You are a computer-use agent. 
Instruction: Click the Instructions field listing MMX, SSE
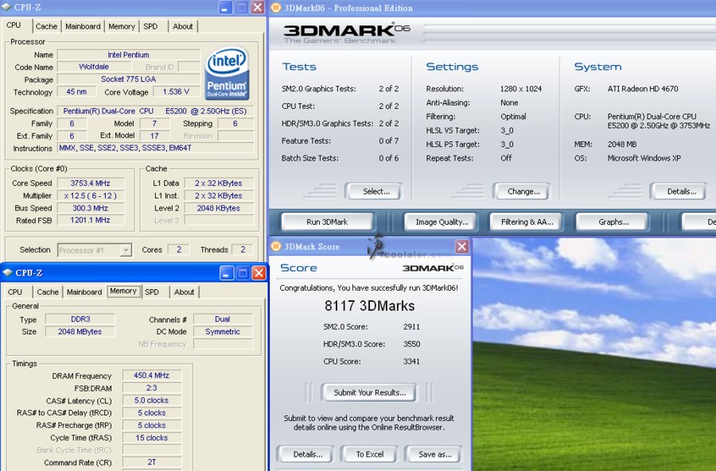[x=155, y=149]
